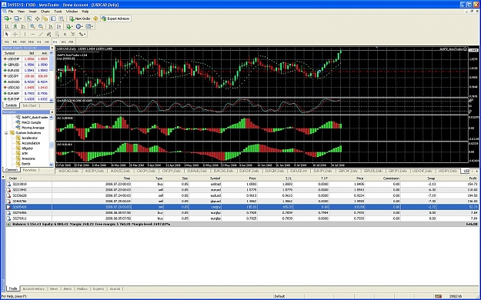Switch to H4 timeframe
Screen dimensions: 481x300
click(47, 42)
